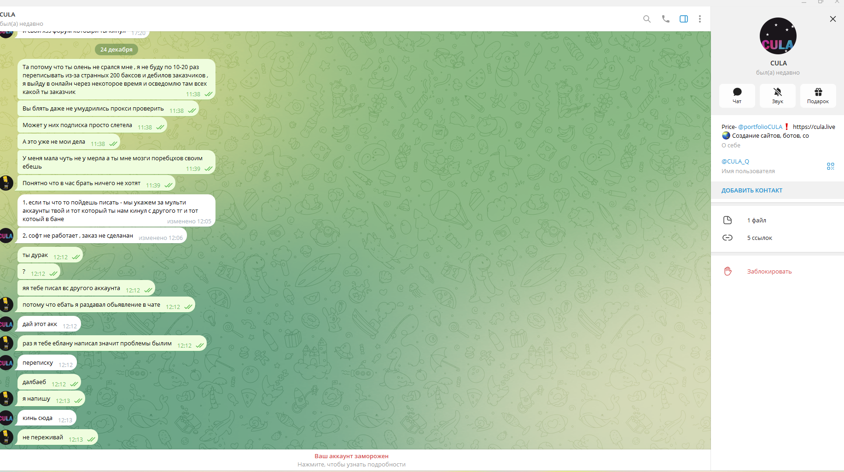
Task: Click the 24 декабря date badge
Action: pos(116,49)
